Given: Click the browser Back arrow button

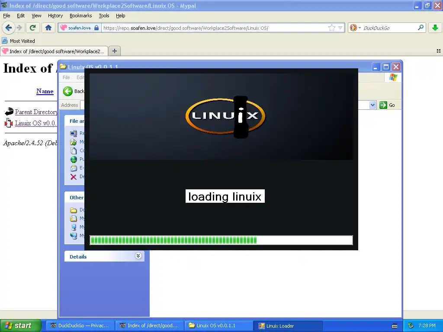Looking at the screenshot, I should click(9, 28).
